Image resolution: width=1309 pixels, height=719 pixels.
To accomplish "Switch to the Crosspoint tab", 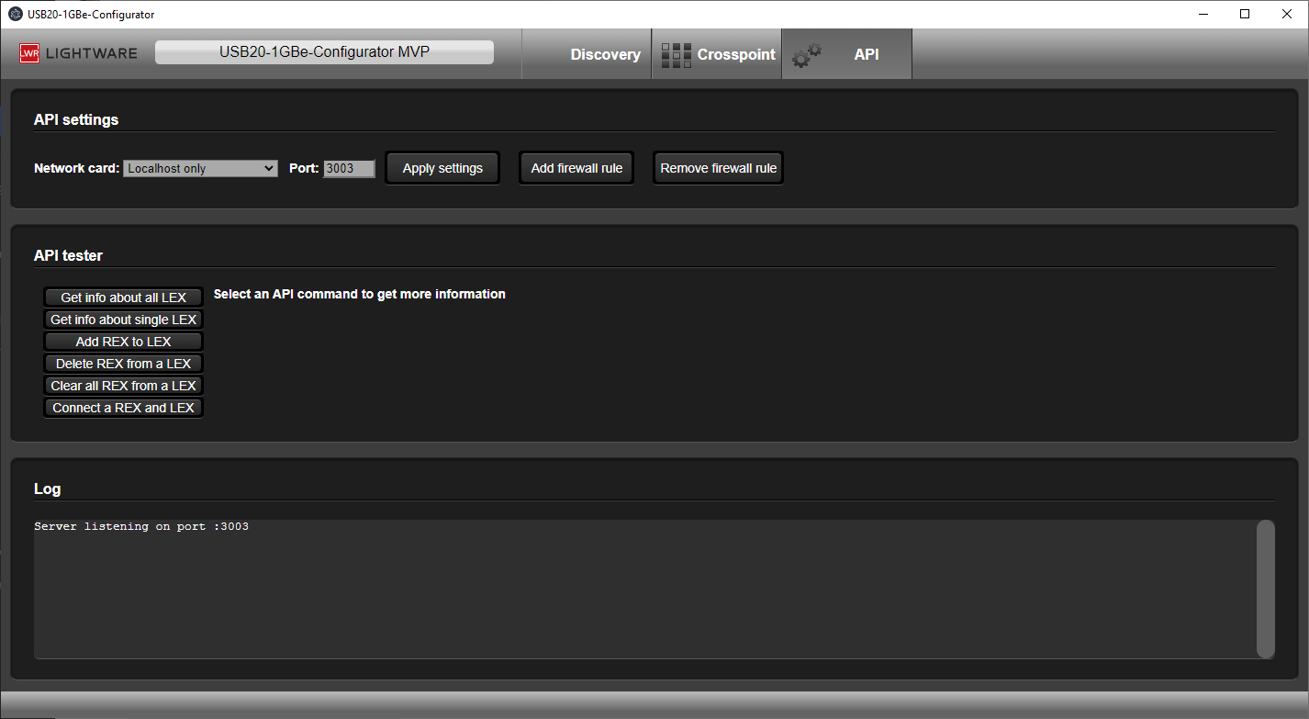I will (x=735, y=54).
